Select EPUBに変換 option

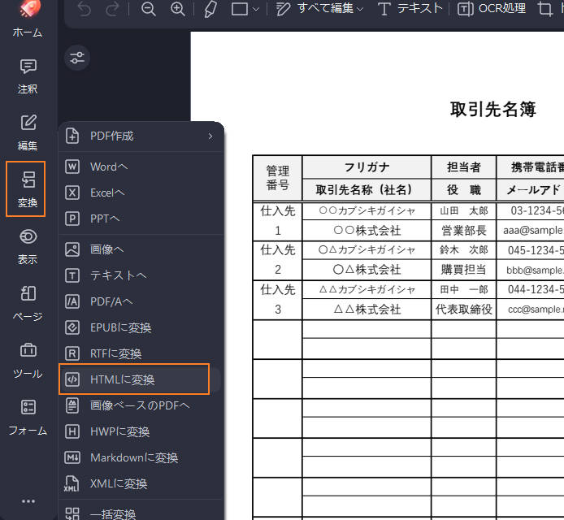(x=141, y=328)
